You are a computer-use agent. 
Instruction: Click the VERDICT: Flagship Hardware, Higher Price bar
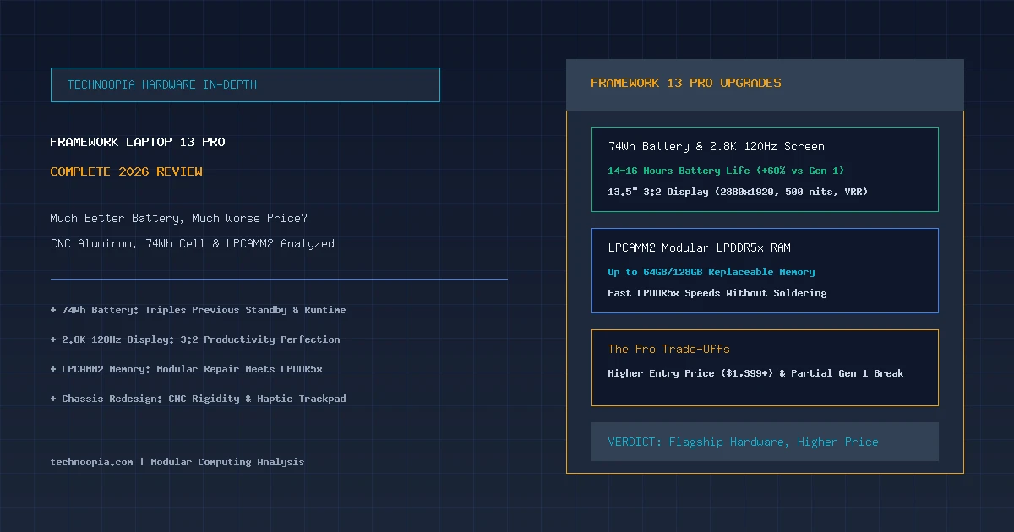click(x=765, y=442)
